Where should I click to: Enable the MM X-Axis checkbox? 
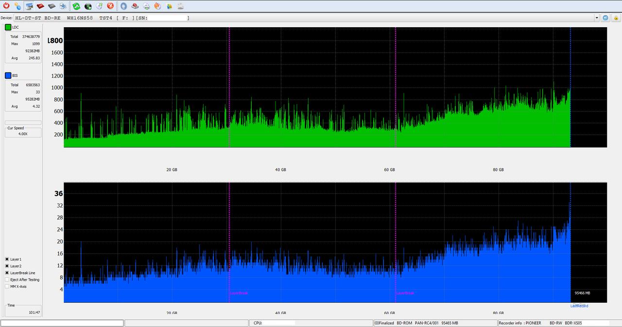click(x=7, y=287)
